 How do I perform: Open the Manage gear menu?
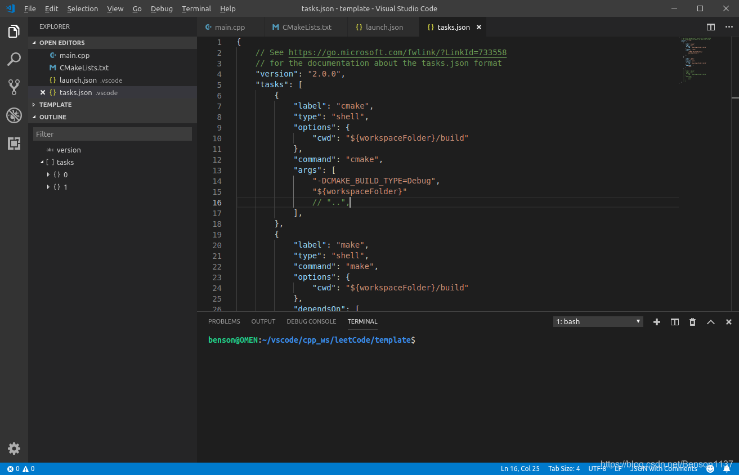pos(14,449)
